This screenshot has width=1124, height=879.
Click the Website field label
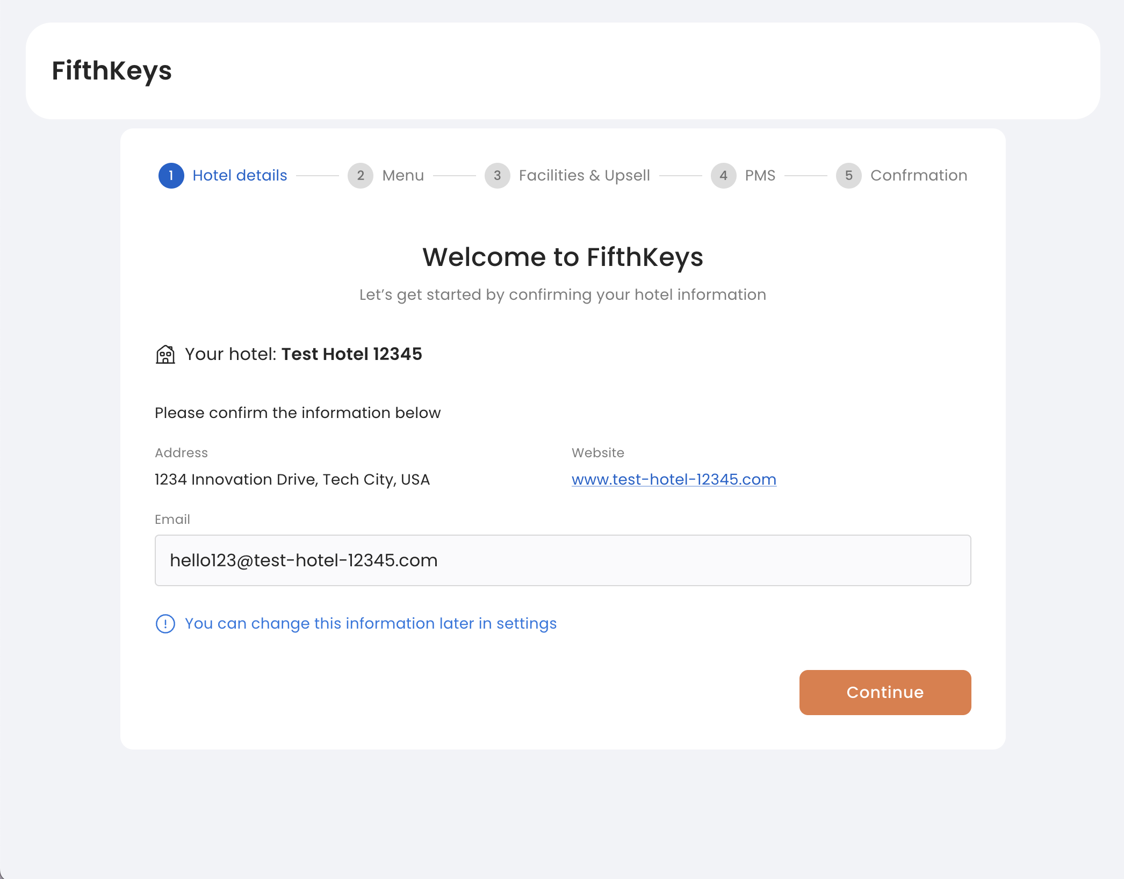pyautogui.click(x=598, y=453)
